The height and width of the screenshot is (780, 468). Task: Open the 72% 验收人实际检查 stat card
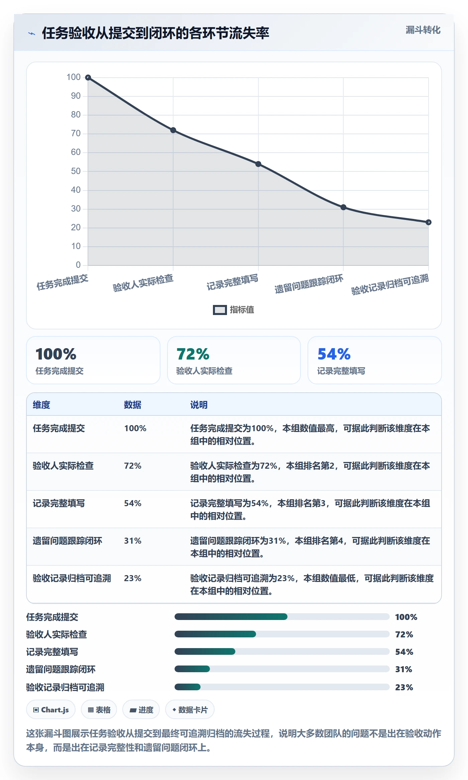234,360
